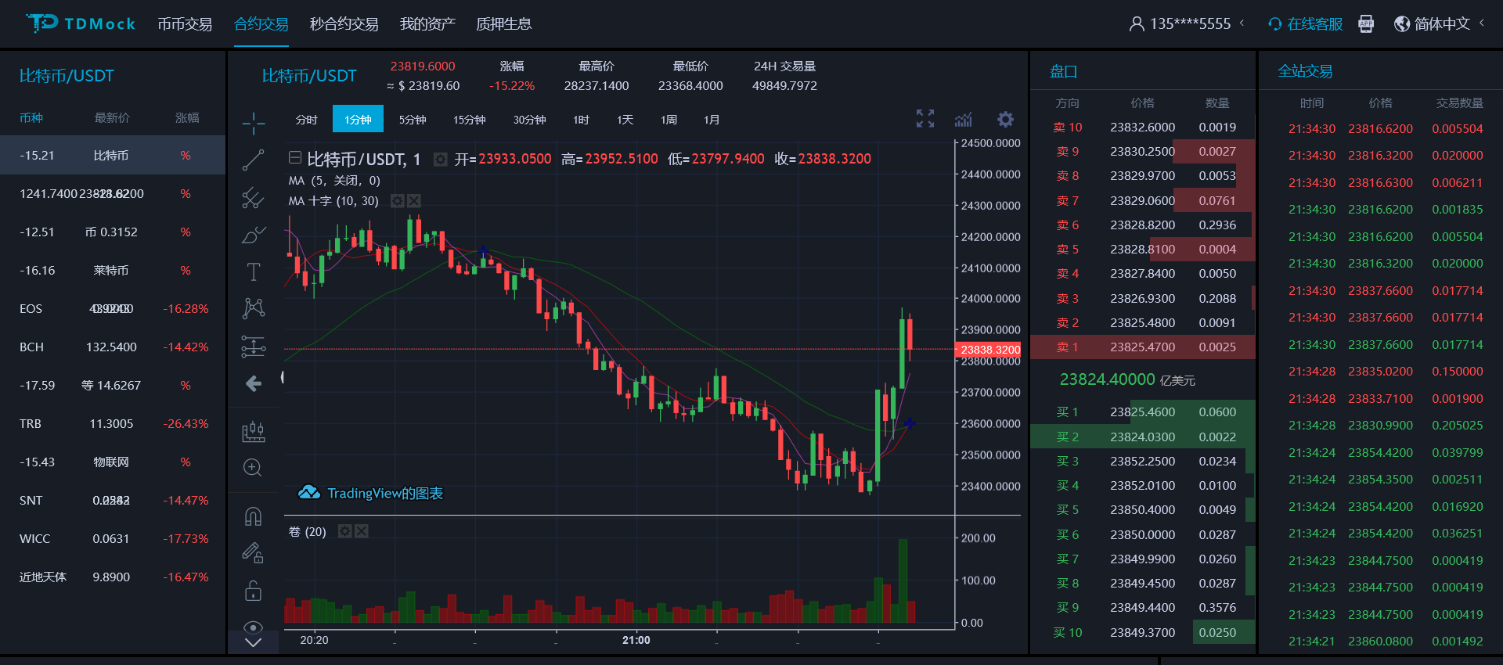Image resolution: width=1503 pixels, height=665 pixels.
Task: Select the trend line drawing tool
Action: point(253,160)
